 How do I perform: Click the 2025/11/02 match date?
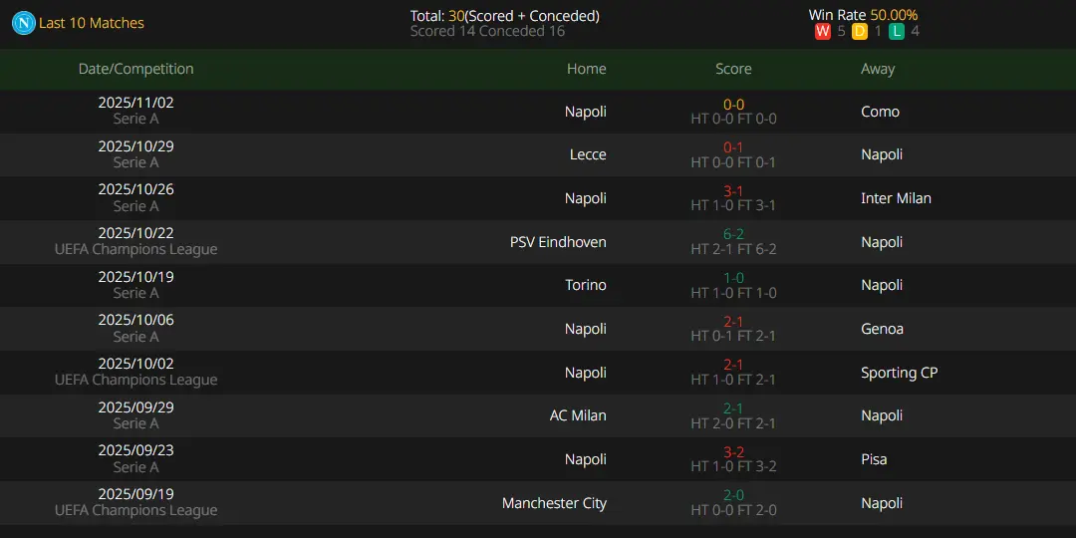coord(135,103)
